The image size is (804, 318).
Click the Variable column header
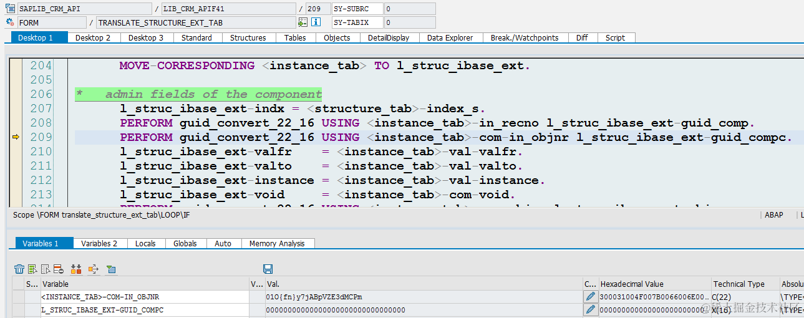tap(145, 284)
